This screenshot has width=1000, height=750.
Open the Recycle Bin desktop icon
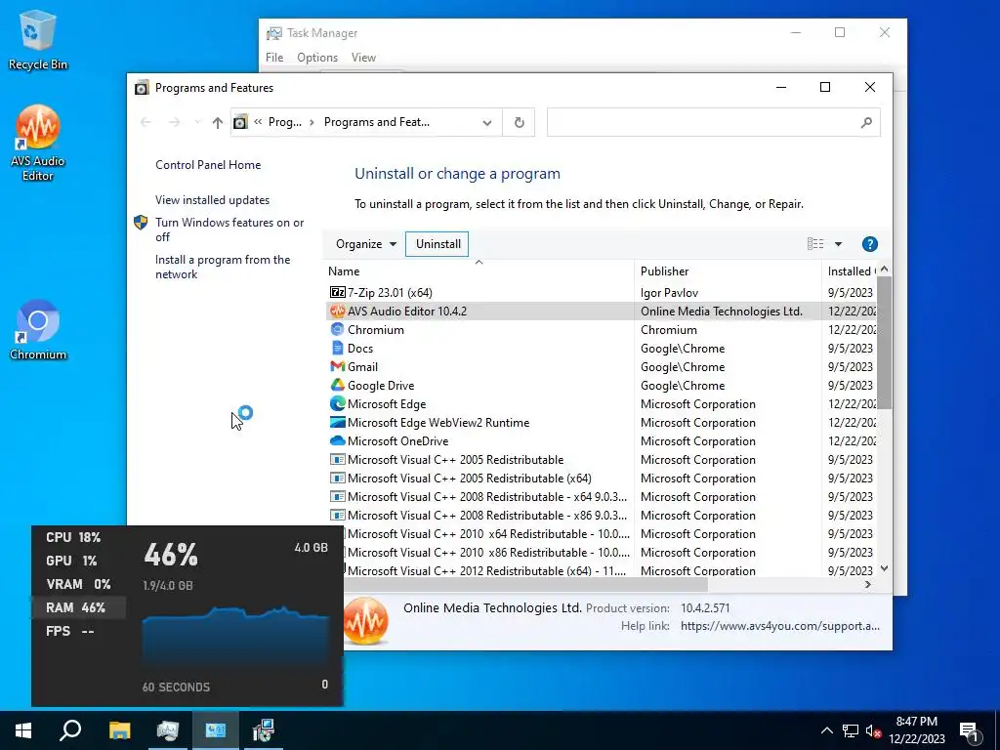point(37,40)
